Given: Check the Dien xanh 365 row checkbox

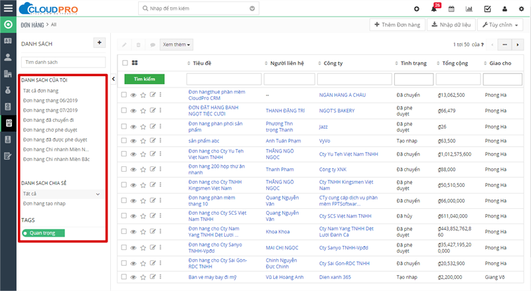Looking at the screenshot, I should click(124, 277).
